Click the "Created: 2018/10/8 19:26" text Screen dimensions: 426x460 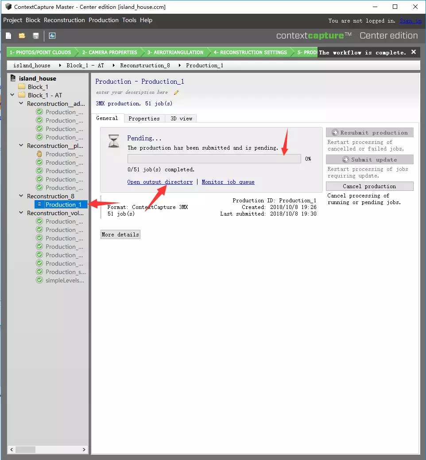point(279,207)
